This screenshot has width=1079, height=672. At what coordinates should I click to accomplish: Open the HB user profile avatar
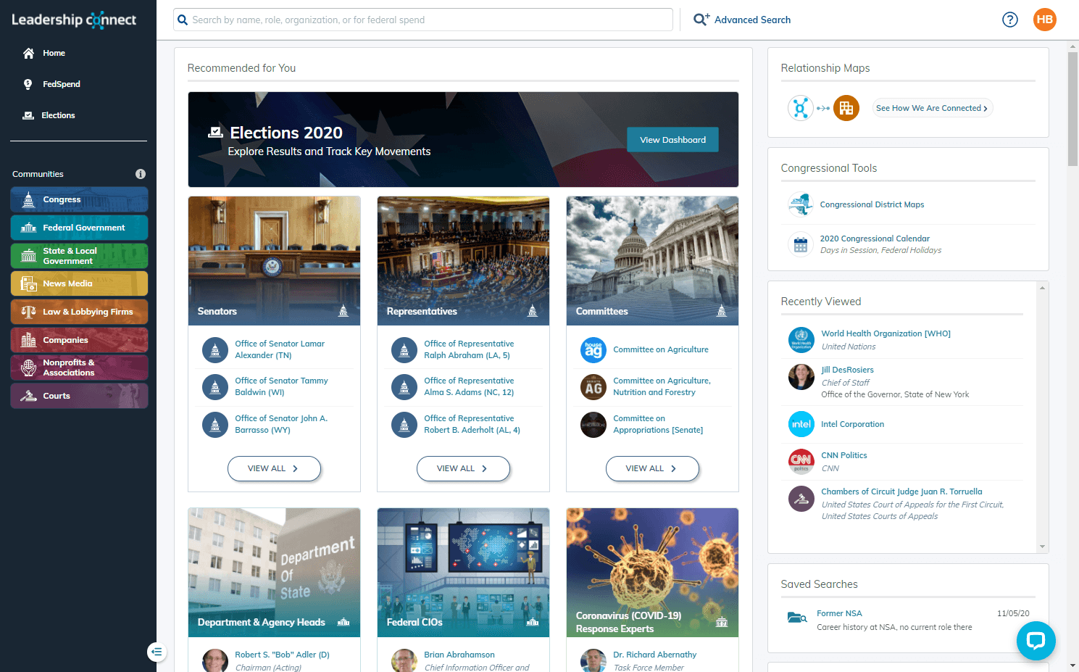[1045, 20]
